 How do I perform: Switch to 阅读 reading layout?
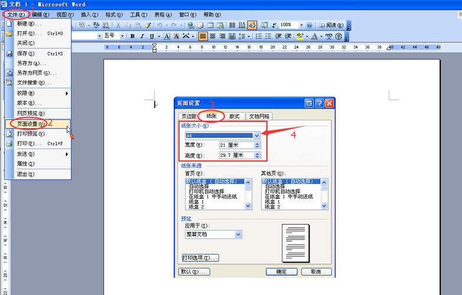click(331, 25)
